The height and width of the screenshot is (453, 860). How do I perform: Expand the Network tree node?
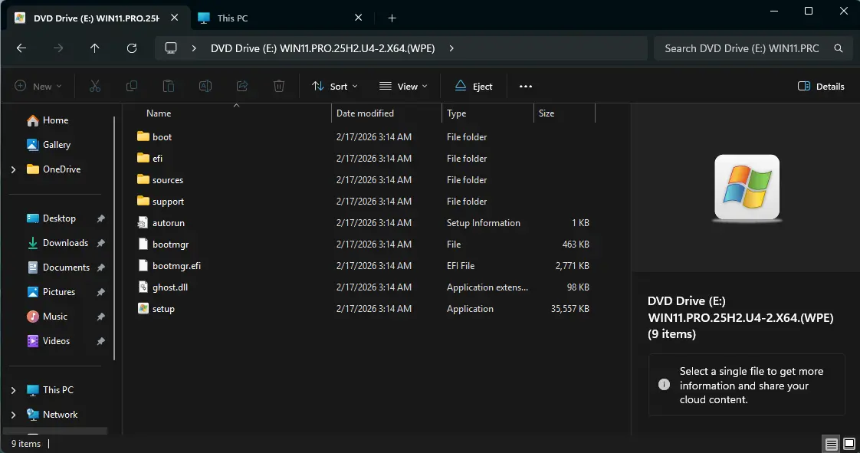[x=14, y=415]
